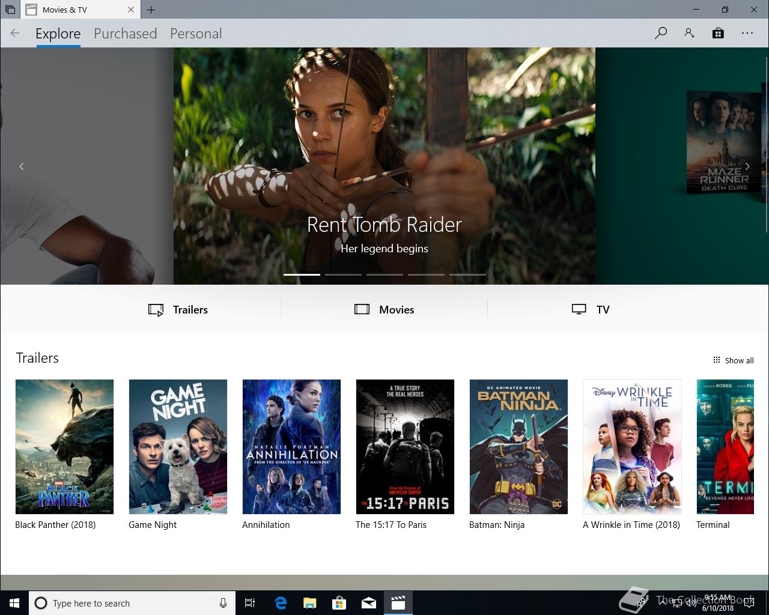This screenshot has width=769, height=615.
Task: Select the fifth carousel page indicator
Action: 467,274
